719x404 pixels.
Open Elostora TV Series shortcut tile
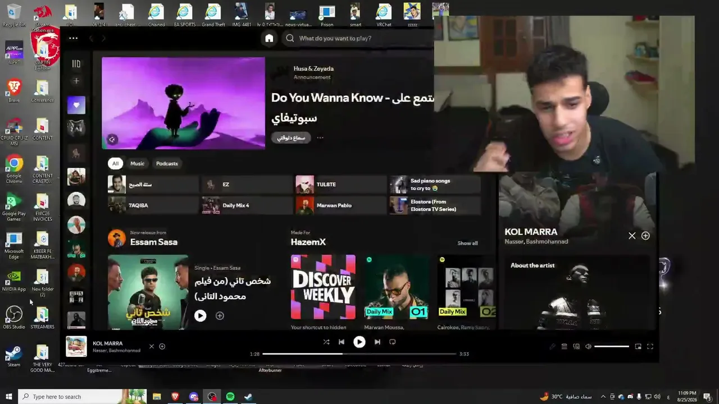435,205
